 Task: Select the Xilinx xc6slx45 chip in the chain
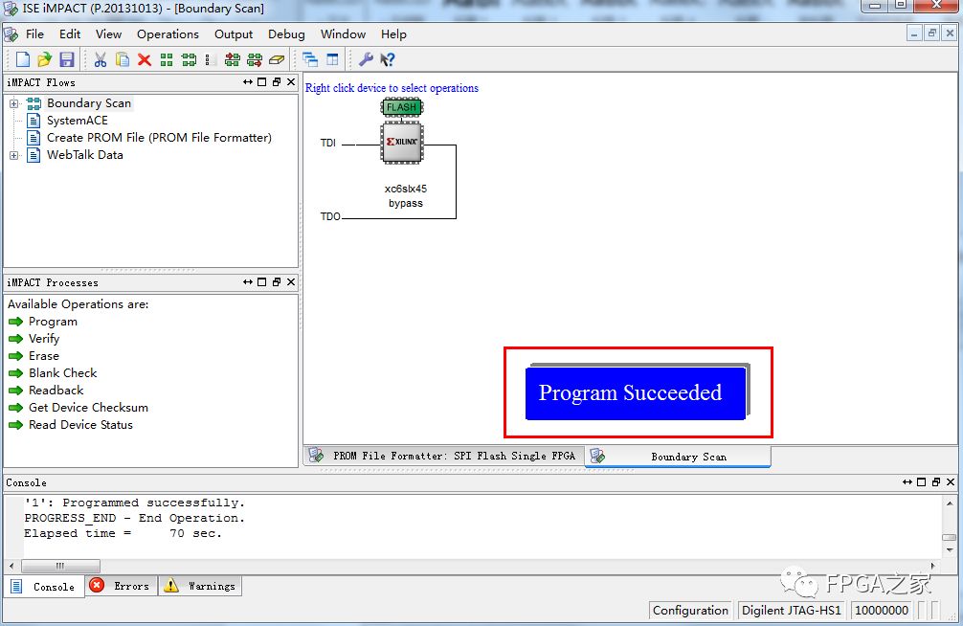pos(402,142)
